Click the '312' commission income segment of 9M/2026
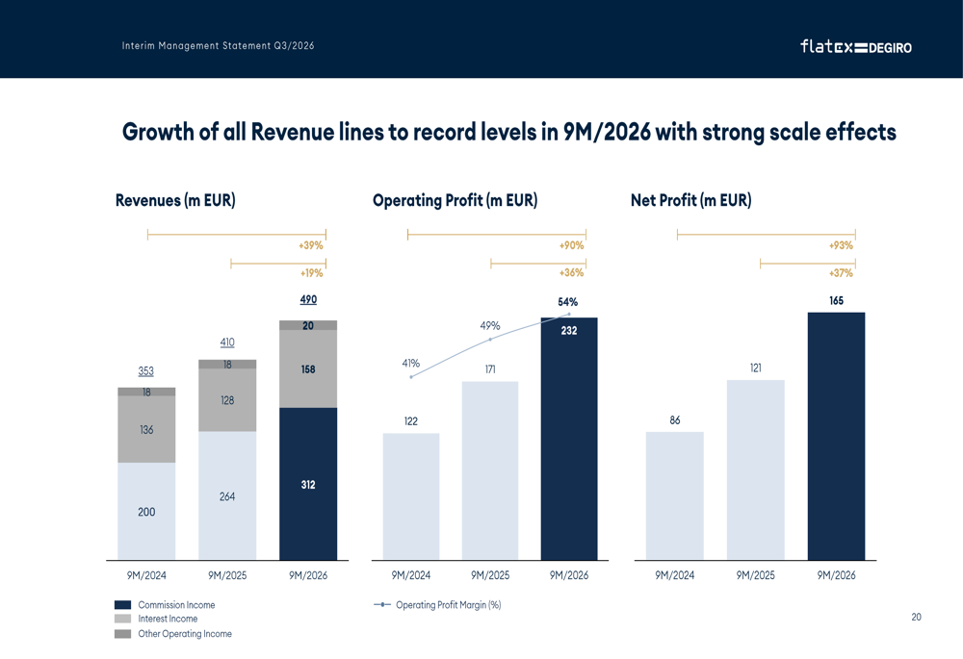The width and height of the screenshot is (963, 659). click(308, 485)
